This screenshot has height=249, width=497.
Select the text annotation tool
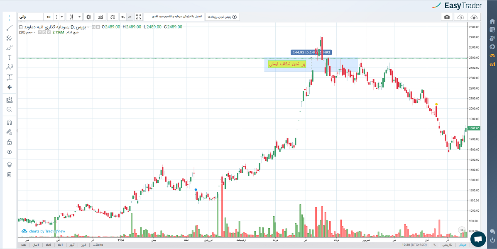click(9, 57)
